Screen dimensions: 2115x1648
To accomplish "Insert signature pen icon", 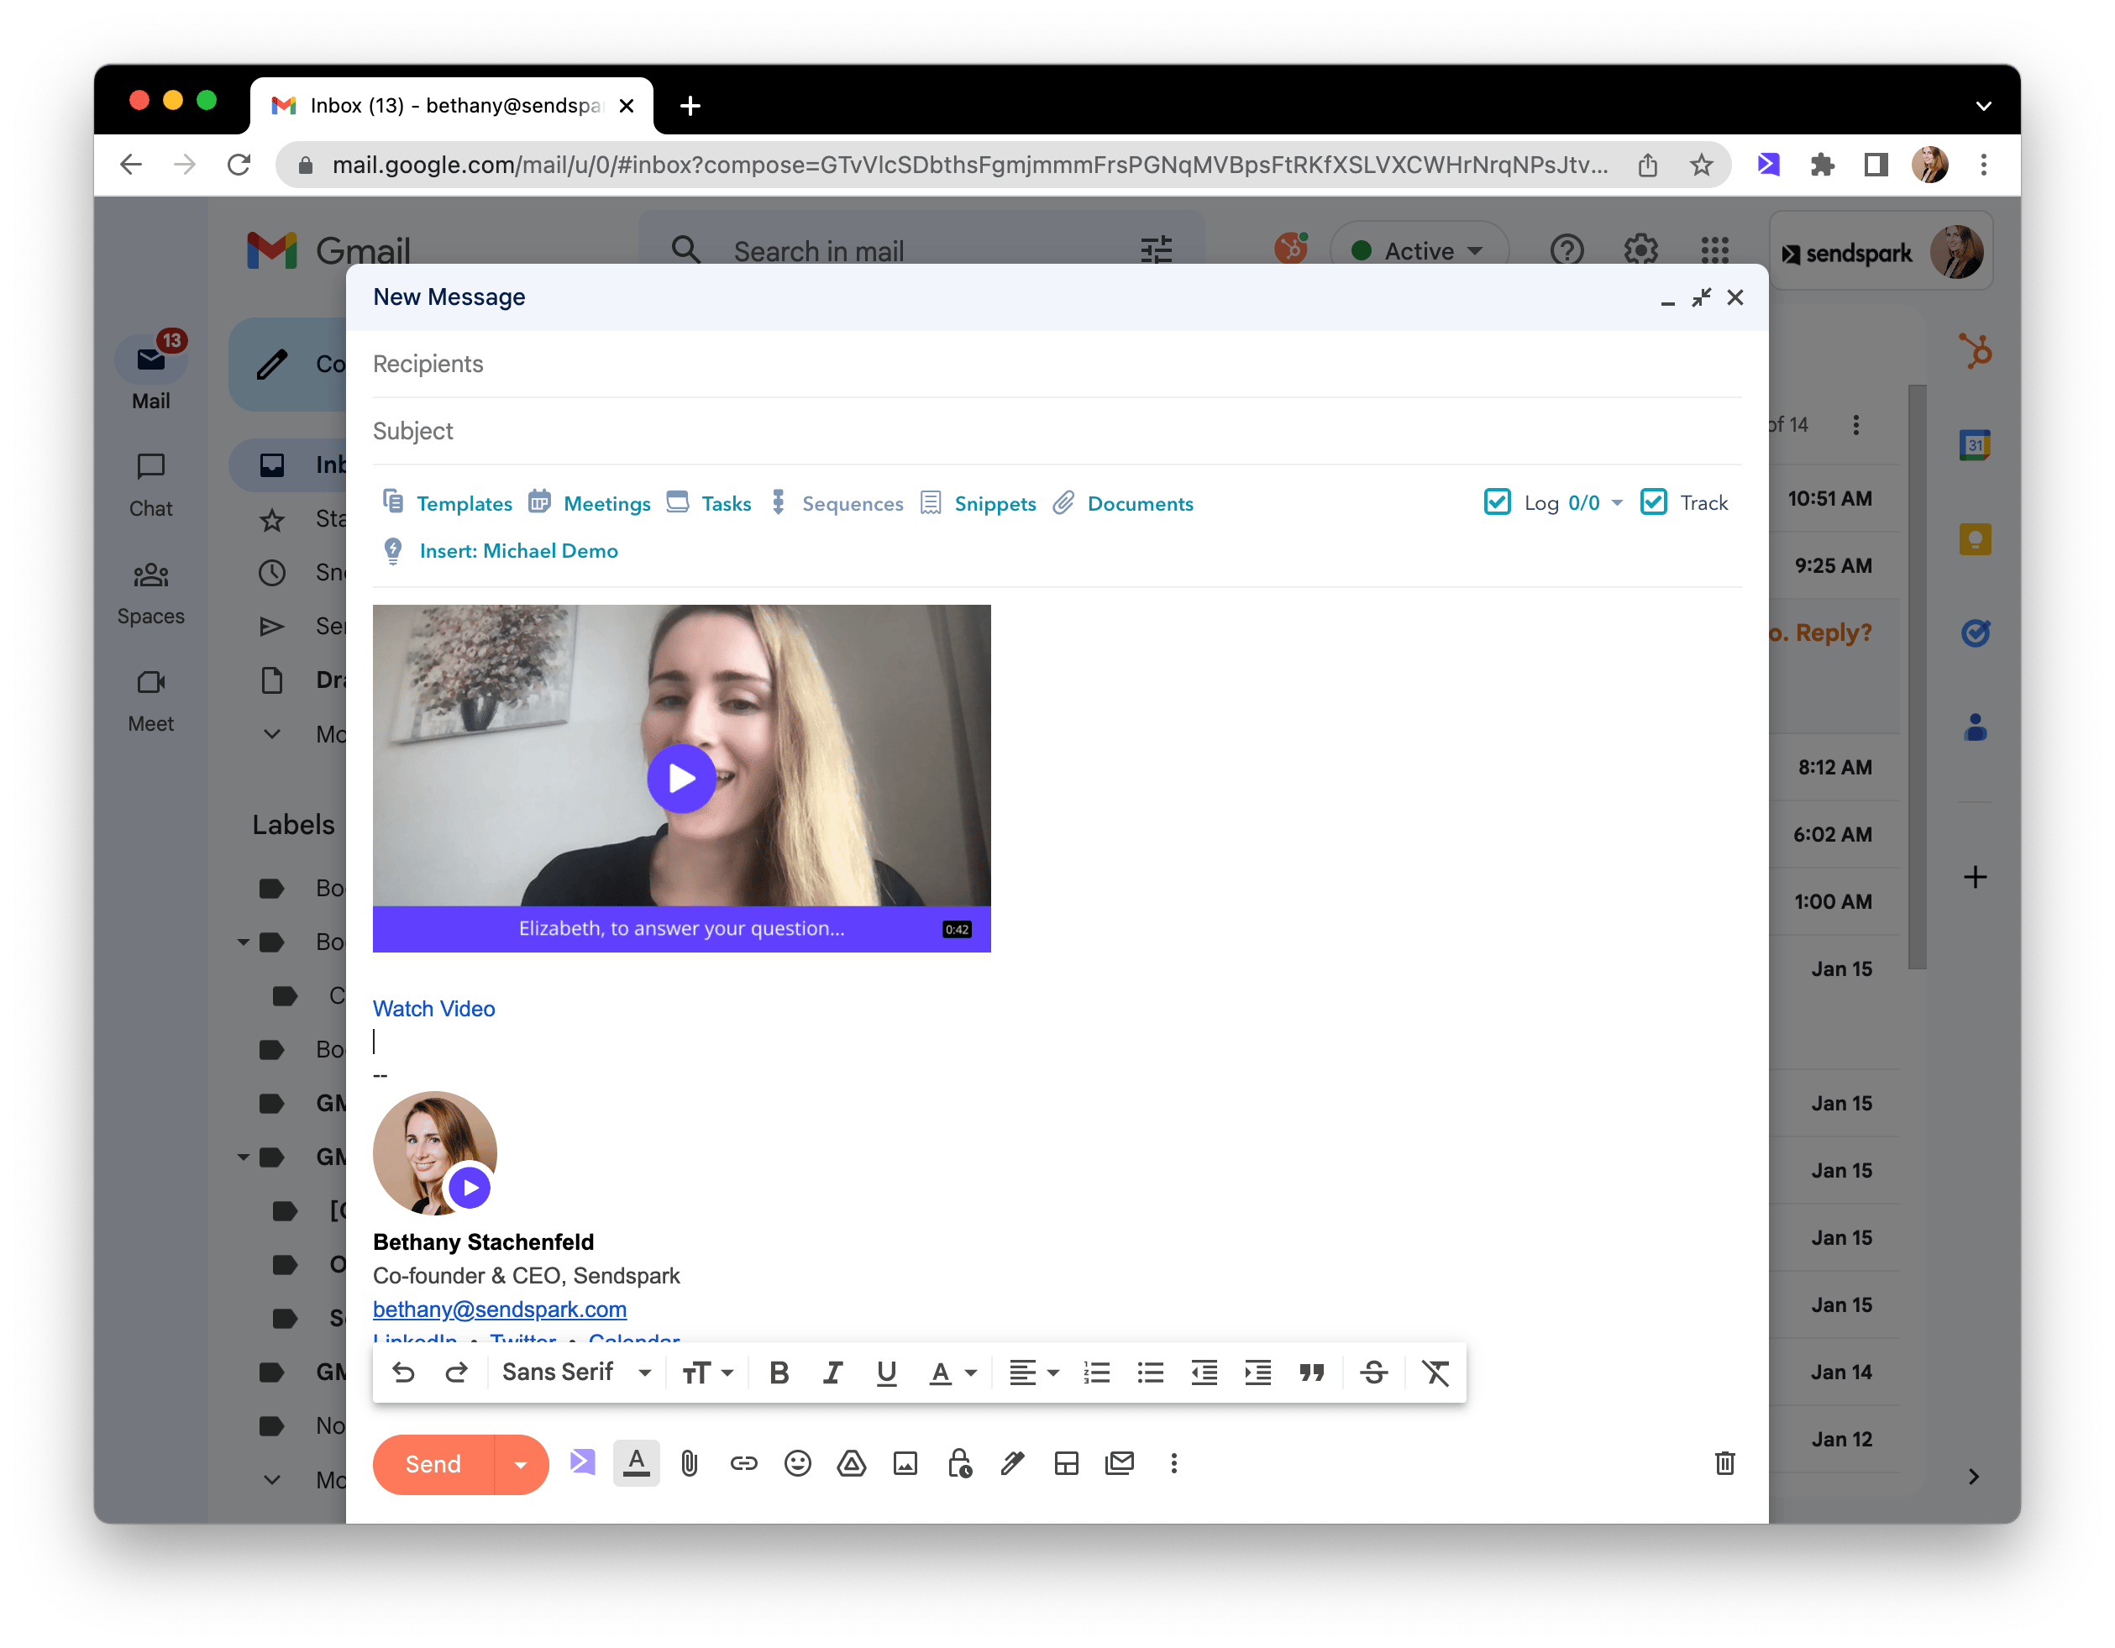I will pos(1013,1463).
